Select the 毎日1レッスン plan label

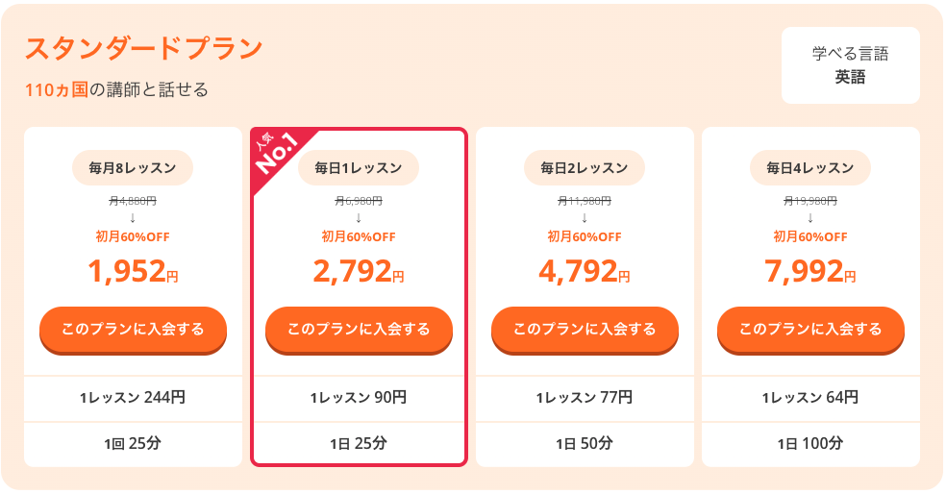coord(359,167)
